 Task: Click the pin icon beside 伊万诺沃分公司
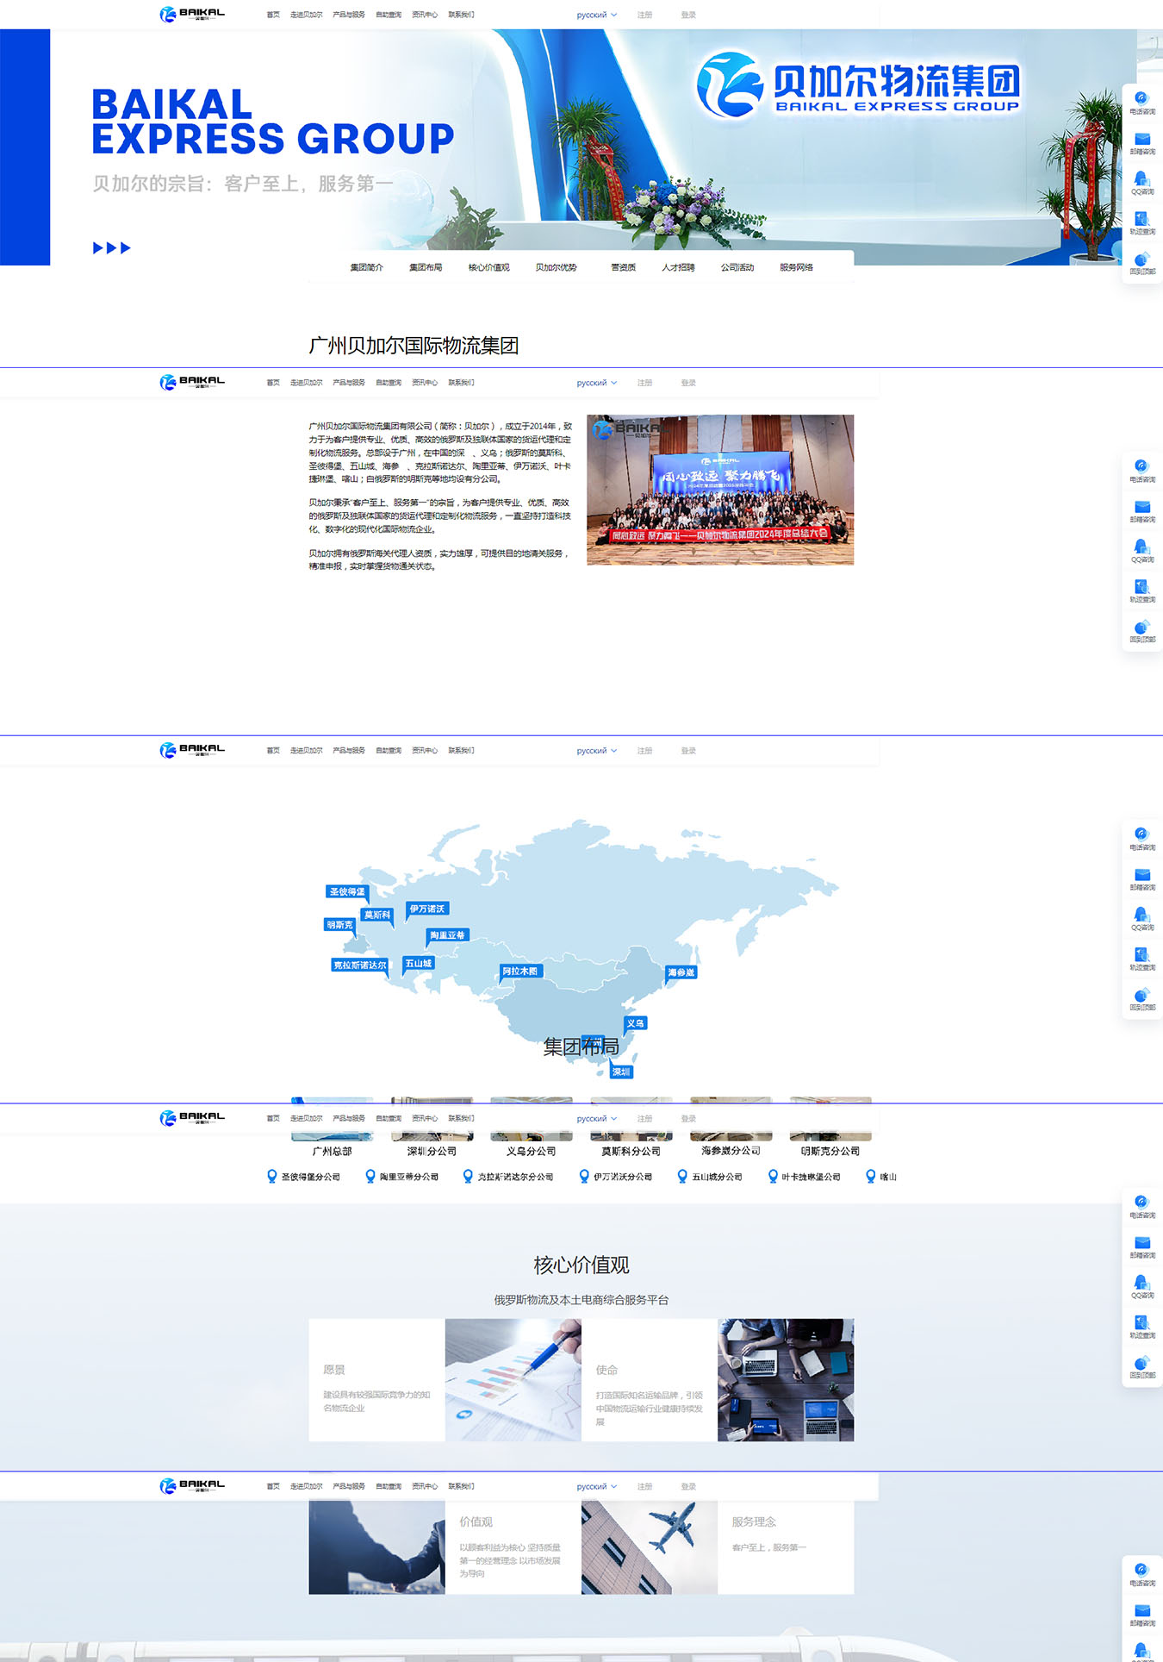click(x=584, y=1176)
